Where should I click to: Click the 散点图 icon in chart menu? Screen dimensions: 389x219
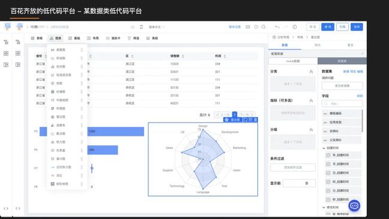[53, 133]
